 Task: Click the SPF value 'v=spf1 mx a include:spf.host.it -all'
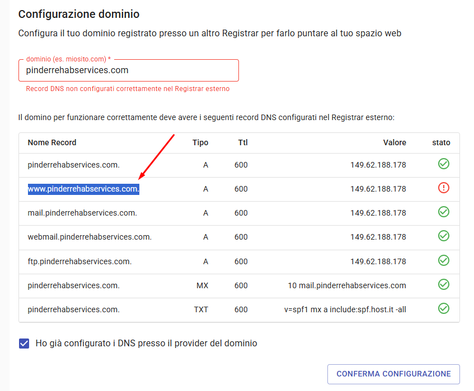click(x=345, y=309)
